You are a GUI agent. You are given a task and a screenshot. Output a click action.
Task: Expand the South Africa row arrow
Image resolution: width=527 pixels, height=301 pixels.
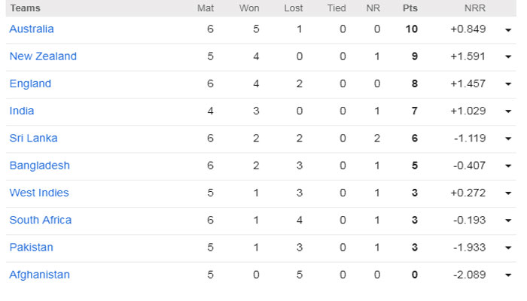[509, 221]
